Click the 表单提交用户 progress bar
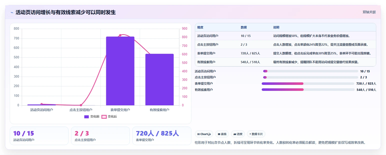The width and height of the screenshot is (386, 155). pos(308,84)
